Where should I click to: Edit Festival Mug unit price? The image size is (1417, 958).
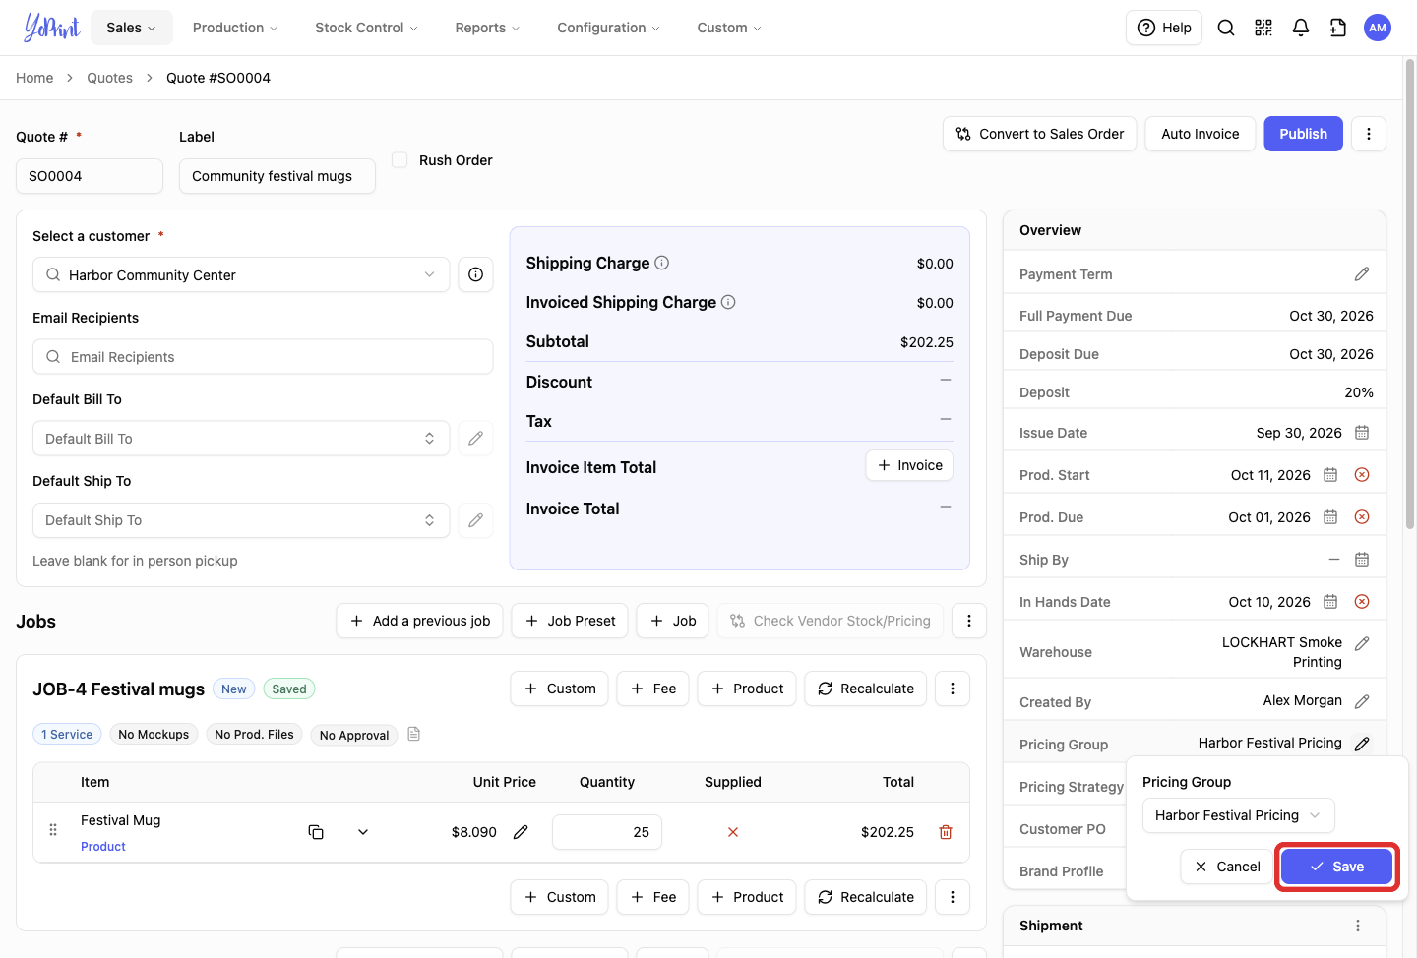[521, 832]
